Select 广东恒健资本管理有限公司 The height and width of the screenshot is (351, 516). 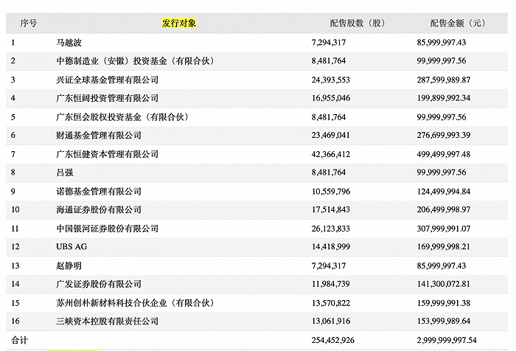point(108,154)
